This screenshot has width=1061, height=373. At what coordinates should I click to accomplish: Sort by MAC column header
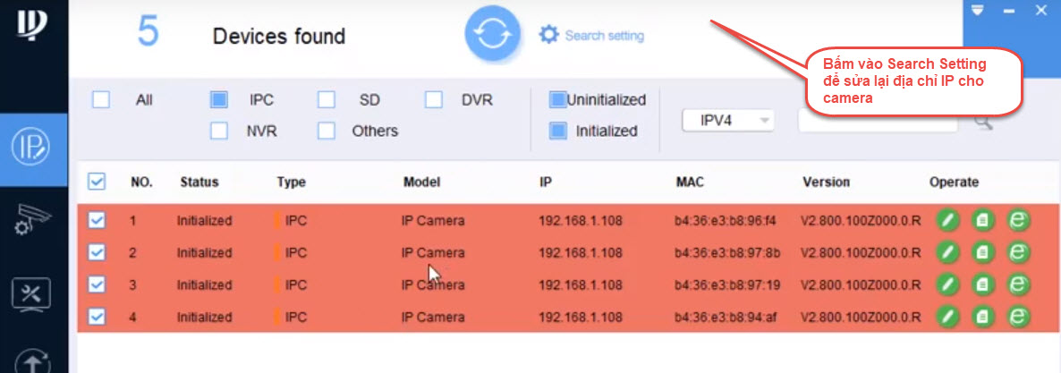tap(691, 182)
